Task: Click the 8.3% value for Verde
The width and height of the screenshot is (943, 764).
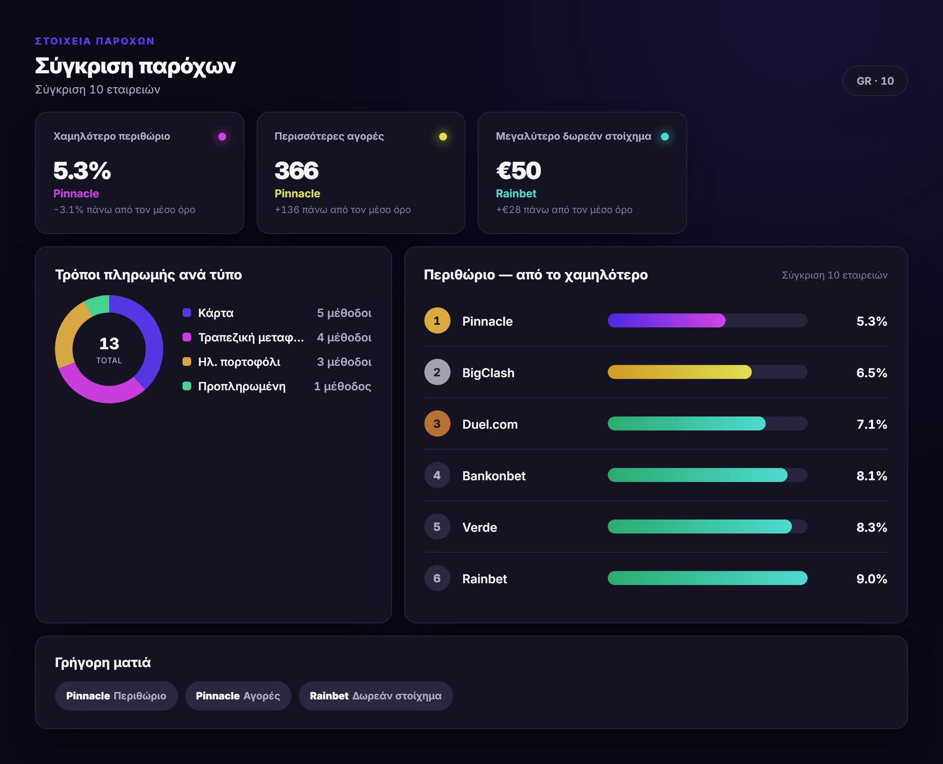Action: [872, 527]
